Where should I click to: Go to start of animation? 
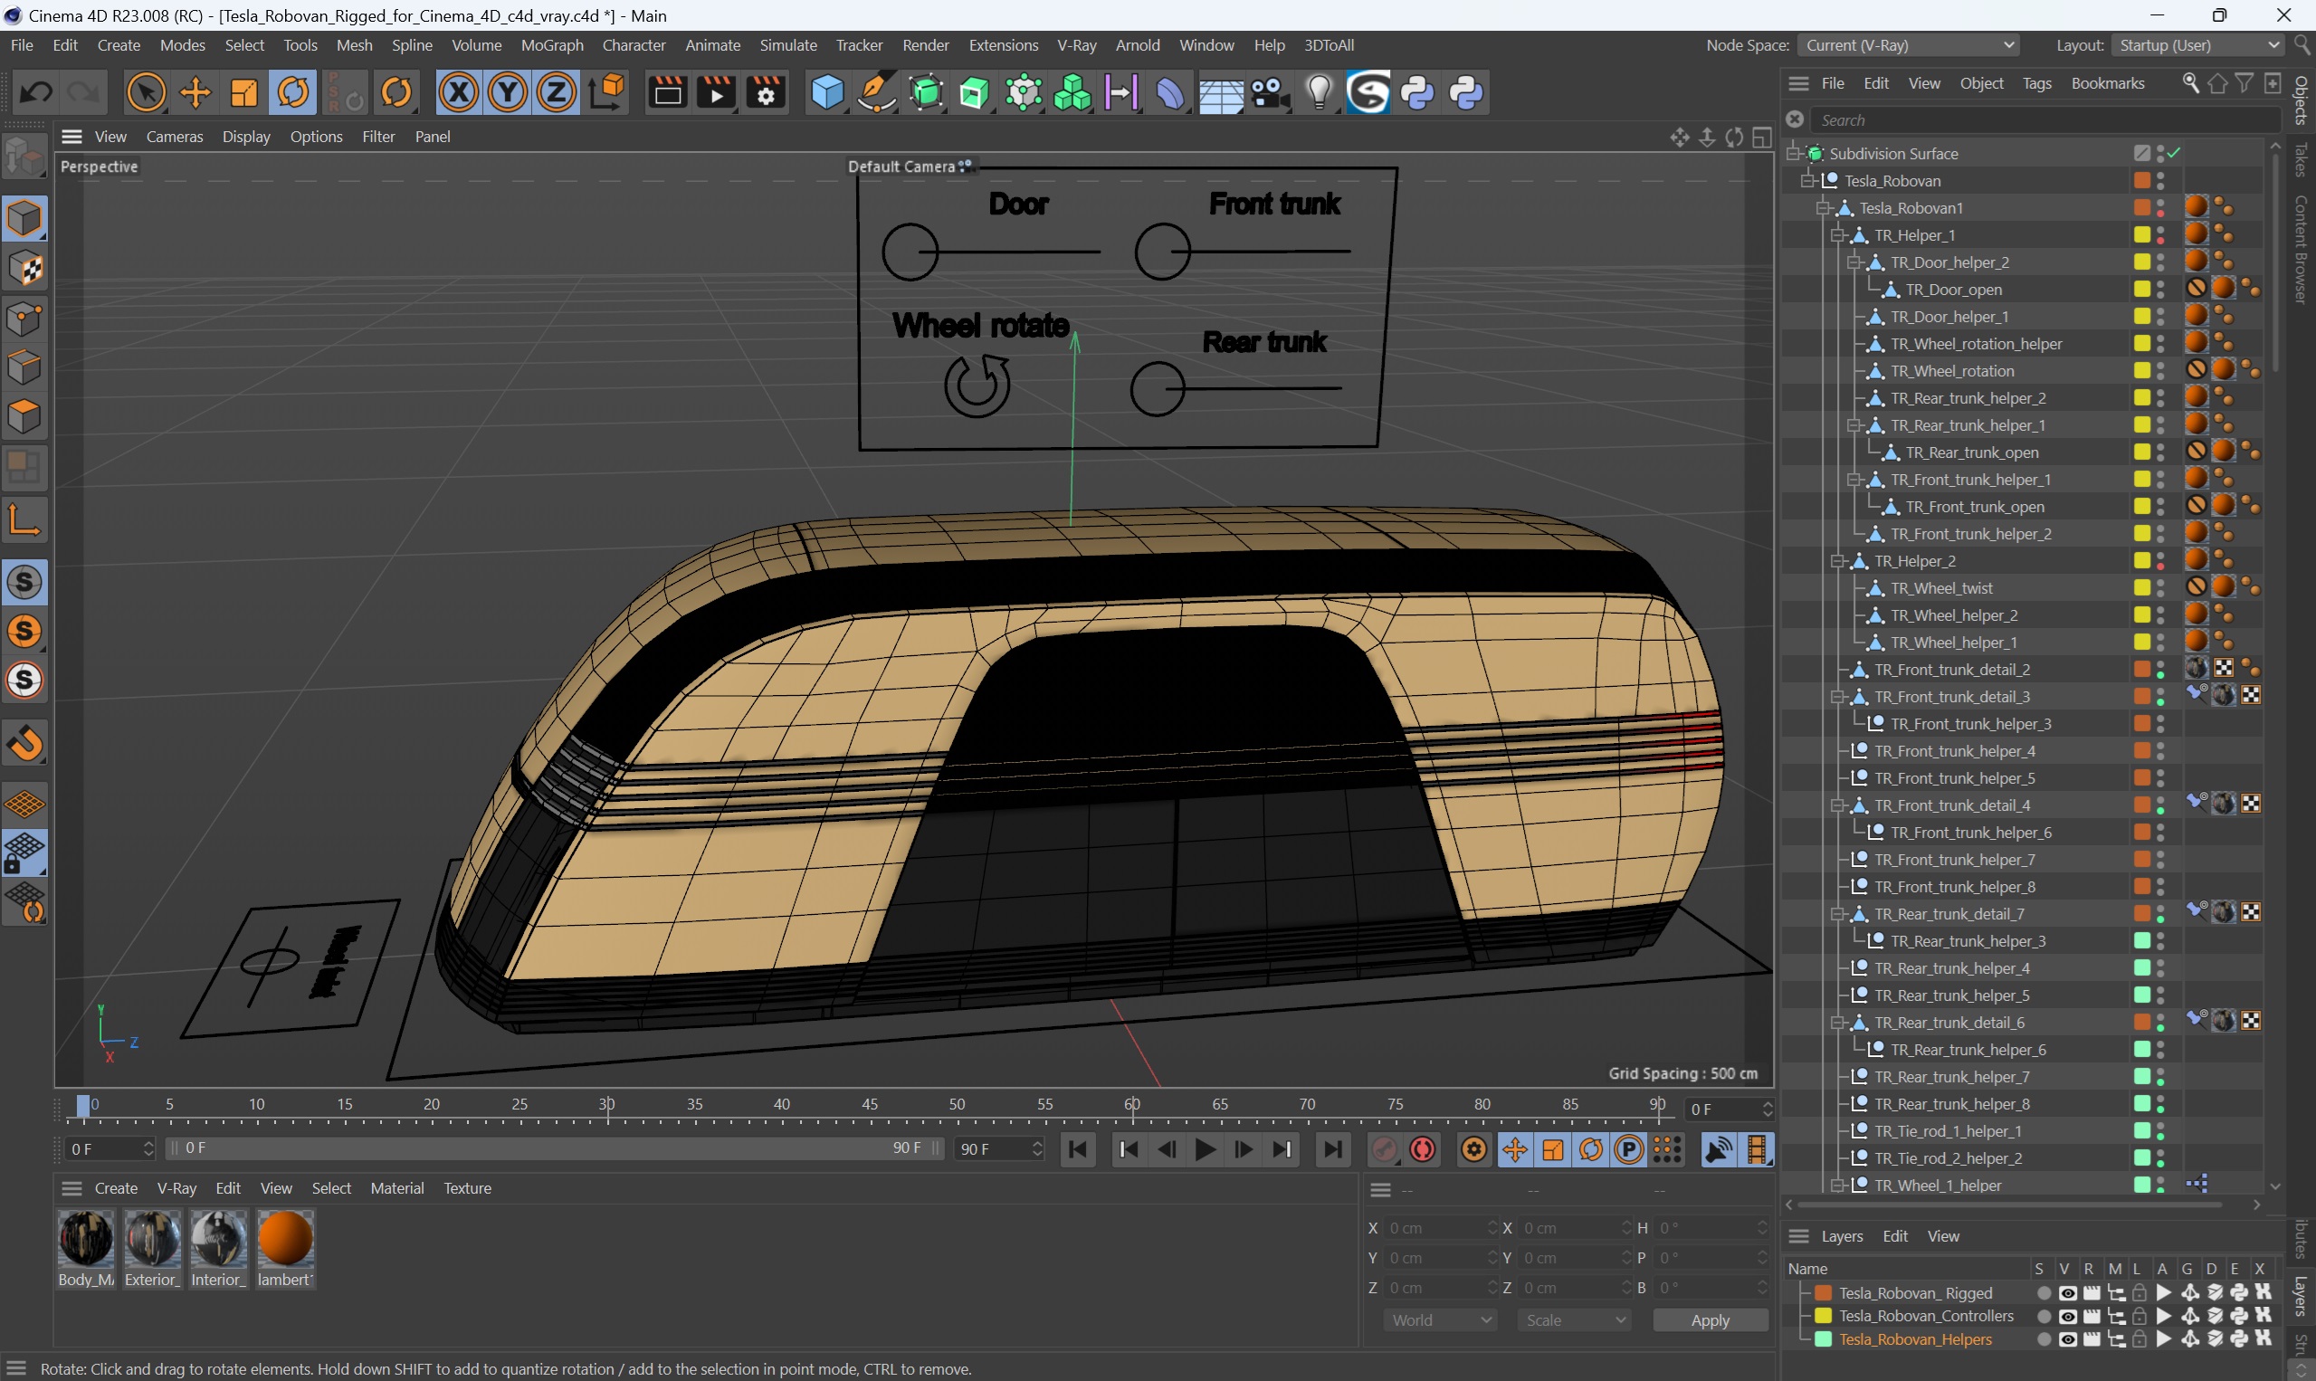(x=1078, y=1149)
